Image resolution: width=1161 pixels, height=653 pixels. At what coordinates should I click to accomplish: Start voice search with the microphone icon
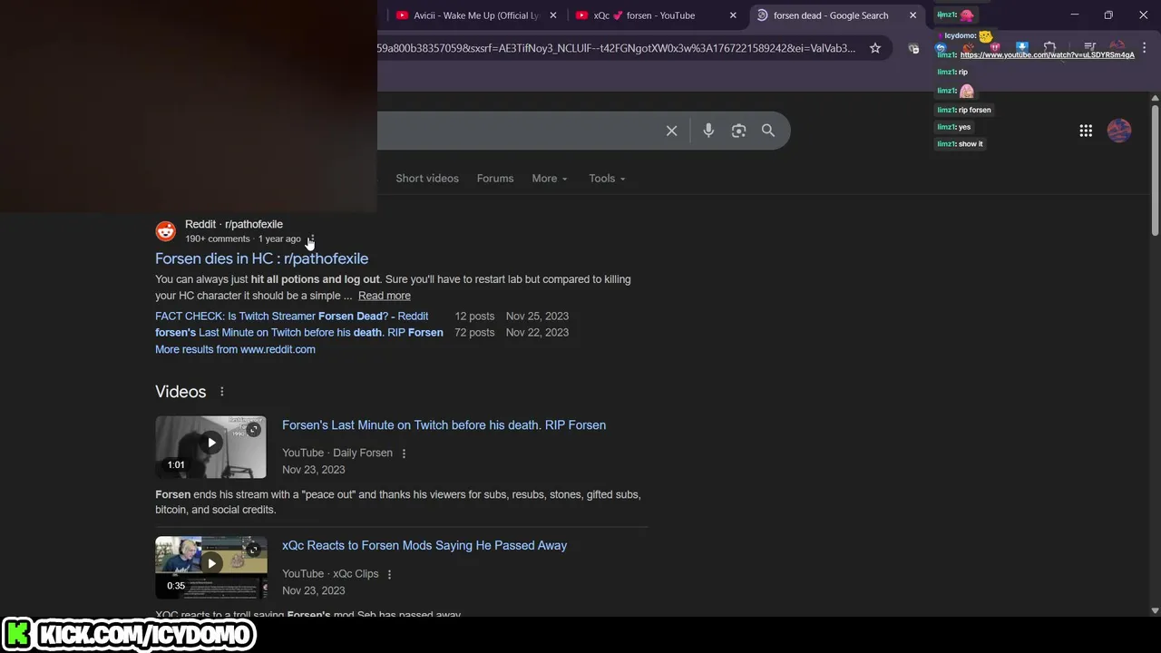click(x=708, y=131)
